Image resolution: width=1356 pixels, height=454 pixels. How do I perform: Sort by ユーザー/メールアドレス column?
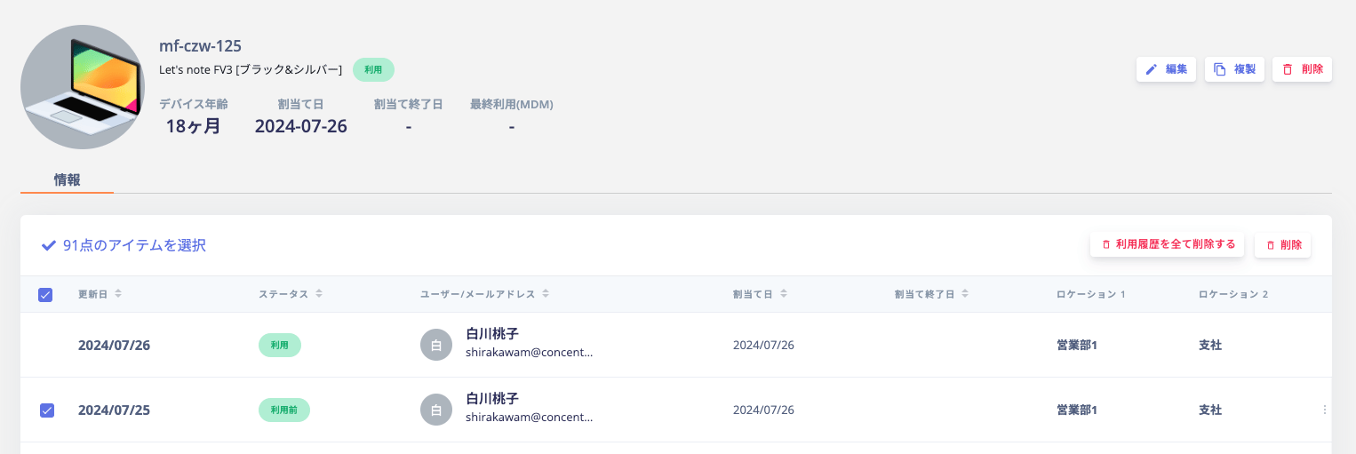click(x=485, y=294)
